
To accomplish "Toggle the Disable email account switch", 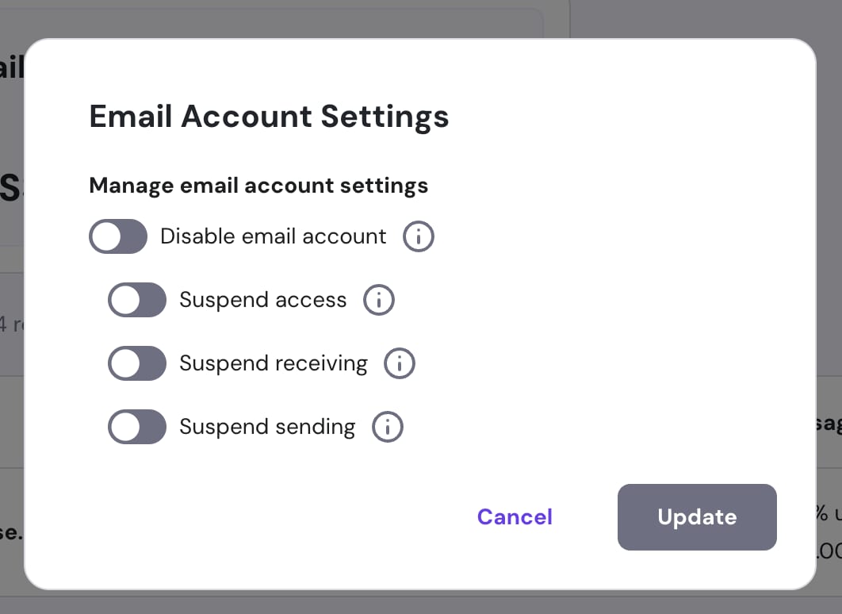I will click(118, 236).
